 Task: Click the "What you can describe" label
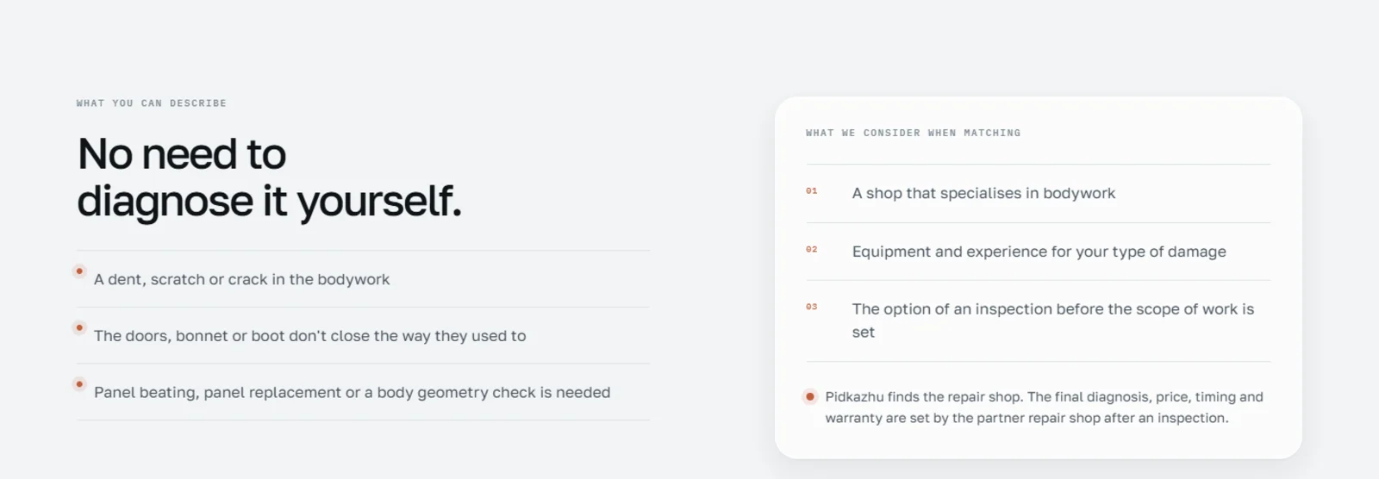(152, 103)
